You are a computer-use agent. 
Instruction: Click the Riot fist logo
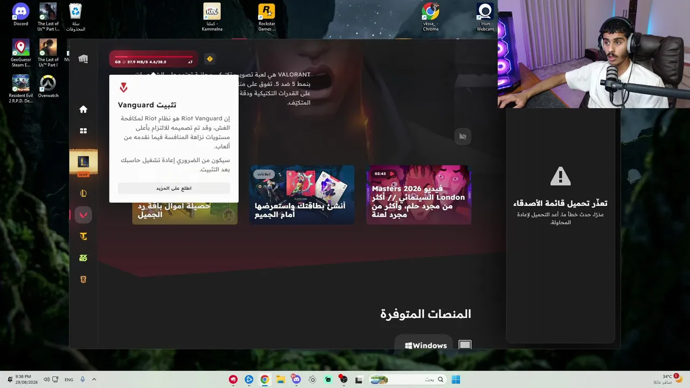click(x=83, y=59)
